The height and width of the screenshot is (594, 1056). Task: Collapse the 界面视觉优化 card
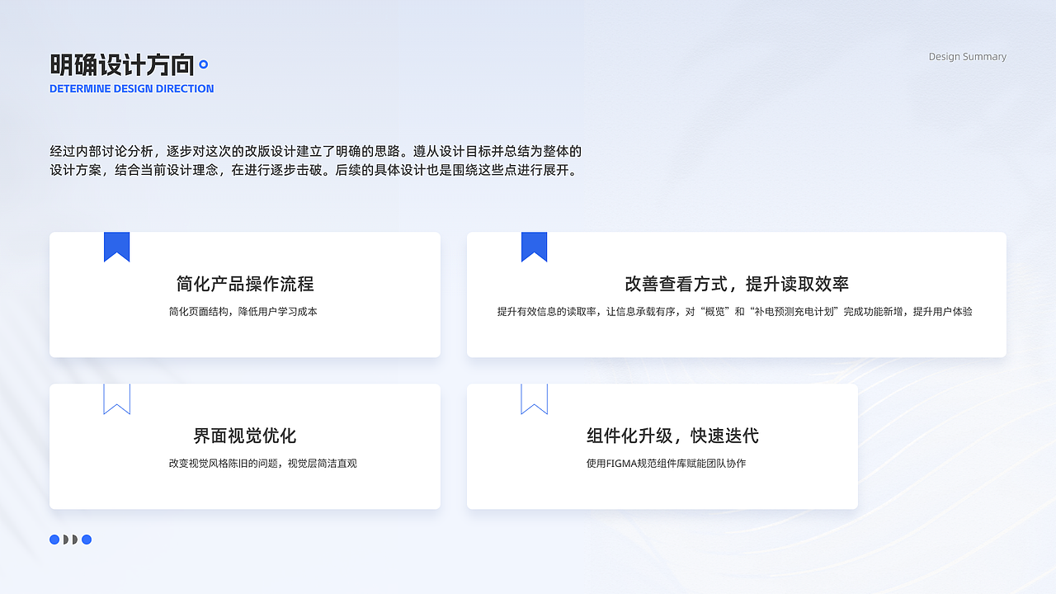[x=245, y=446]
